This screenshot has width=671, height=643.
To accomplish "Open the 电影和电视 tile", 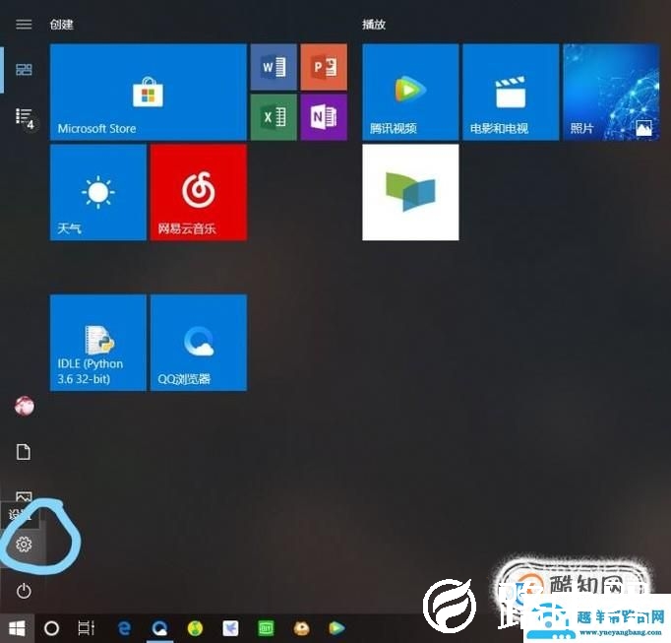I will tap(511, 92).
